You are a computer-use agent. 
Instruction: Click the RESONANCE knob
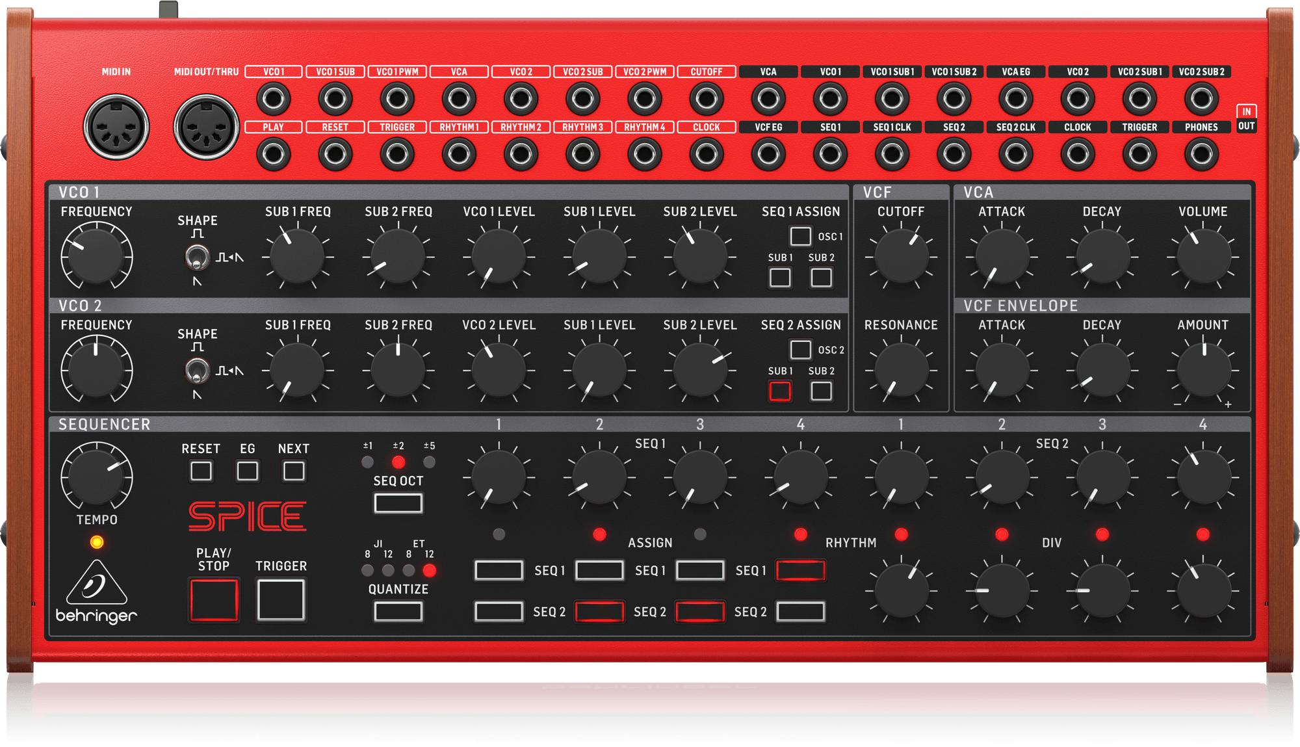(901, 371)
